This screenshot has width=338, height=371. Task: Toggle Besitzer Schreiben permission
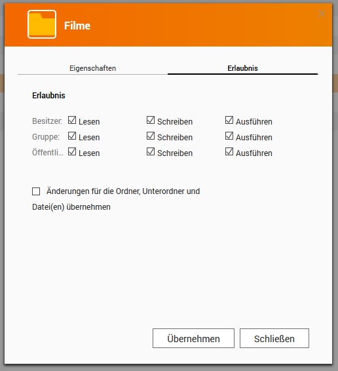pyautogui.click(x=151, y=120)
